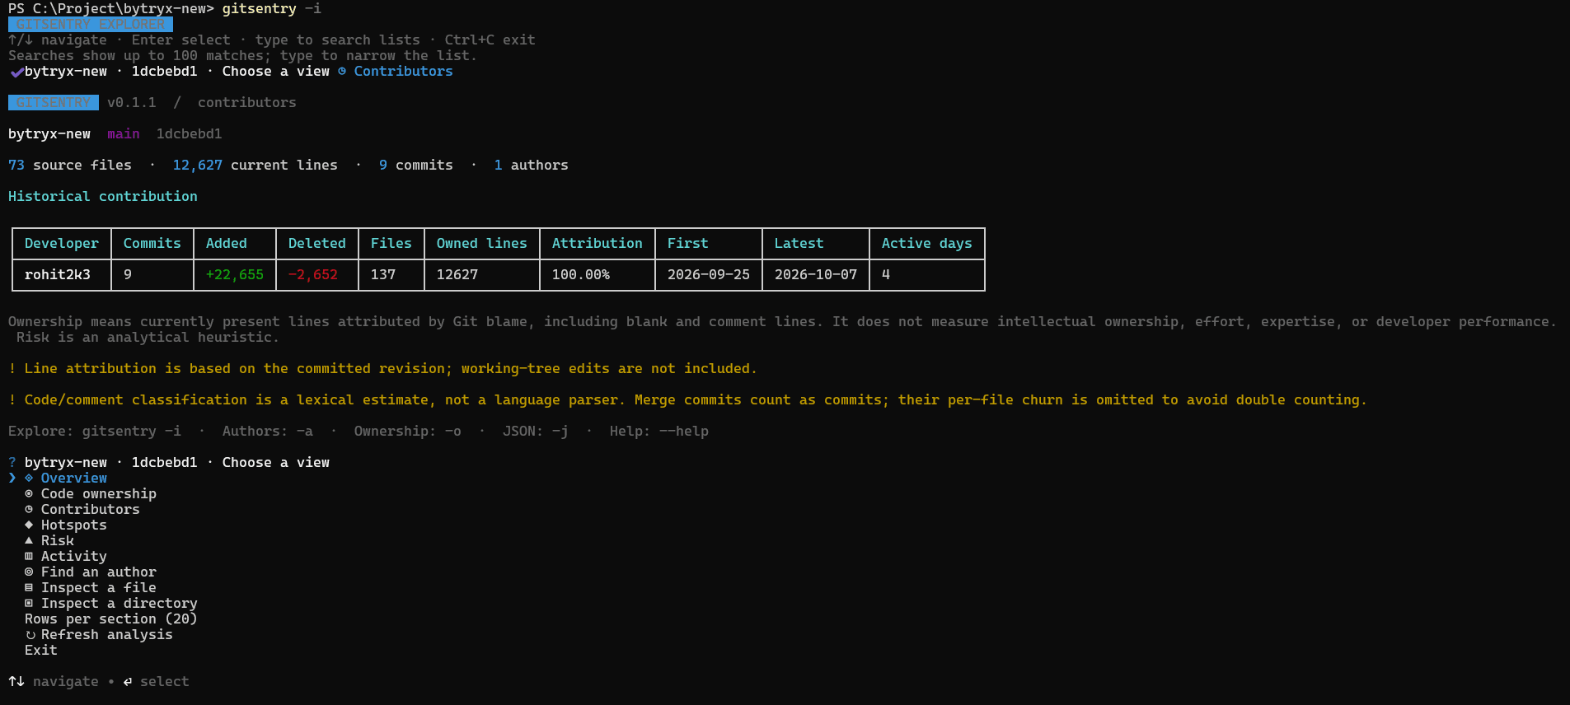The image size is (1570, 705).
Task: Open the Code ownership view
Action: coord(99,494)
